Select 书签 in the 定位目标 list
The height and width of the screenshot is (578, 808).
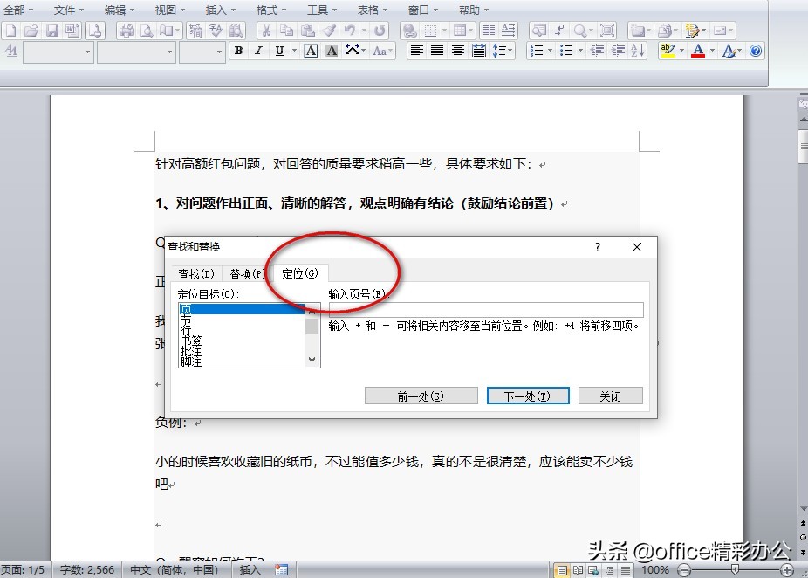pyautogui.click(x=192, y=340)
